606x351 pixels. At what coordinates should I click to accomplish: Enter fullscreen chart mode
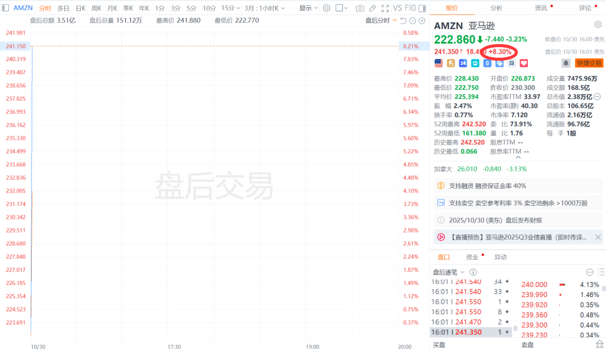[x=385, y=8]
